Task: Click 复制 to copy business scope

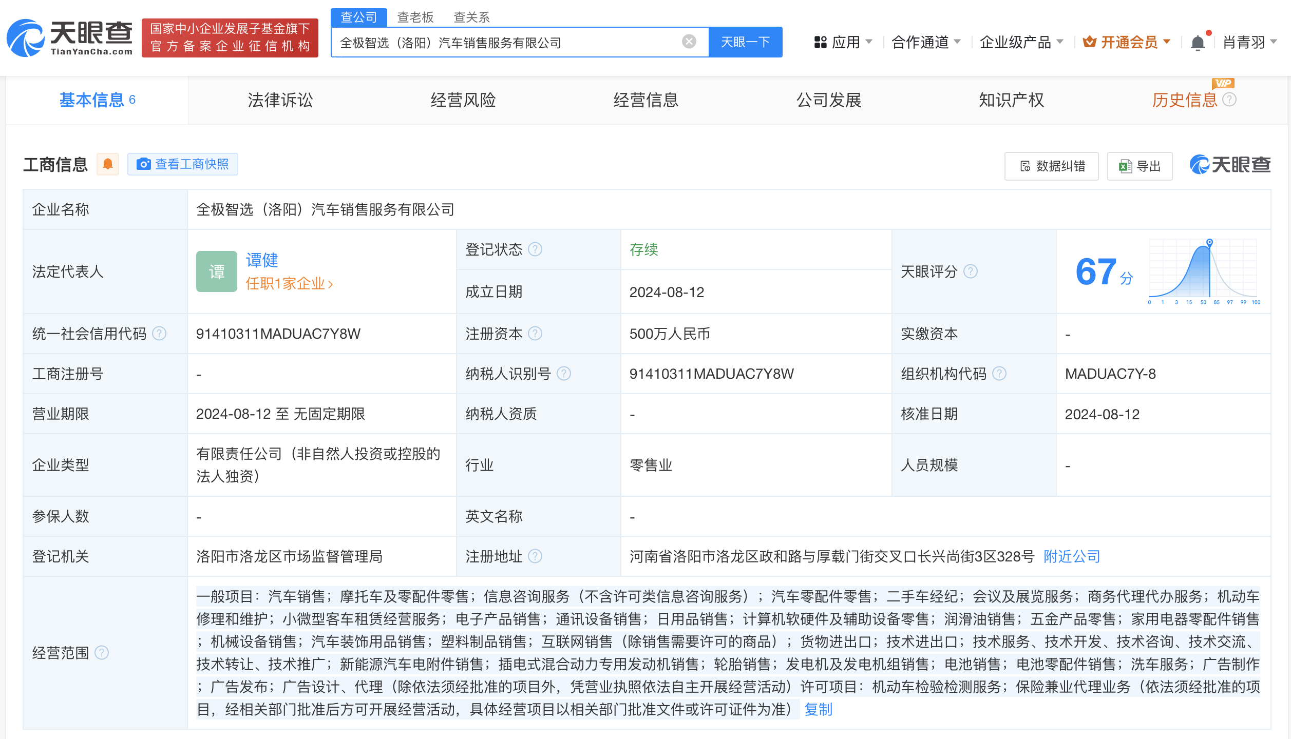Action: click(x=818, y=710)
